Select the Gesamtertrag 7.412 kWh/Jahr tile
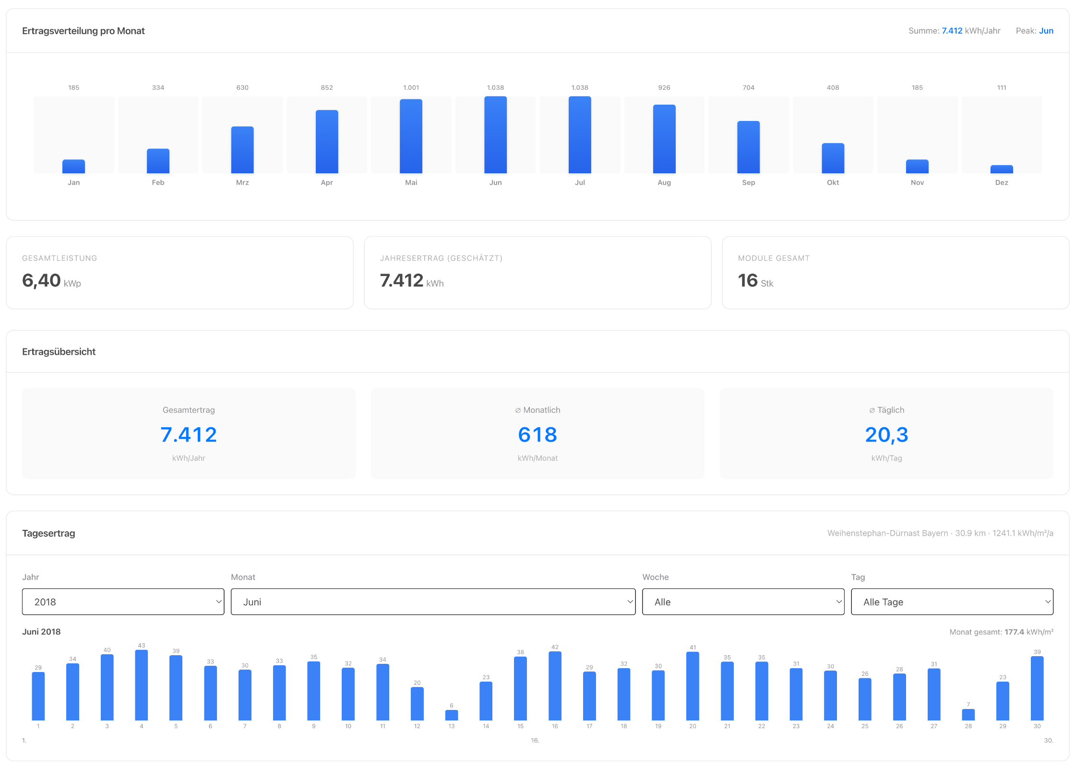This screenshot has height=768, width=1075. pyautogui.click(x=189, y=433)
